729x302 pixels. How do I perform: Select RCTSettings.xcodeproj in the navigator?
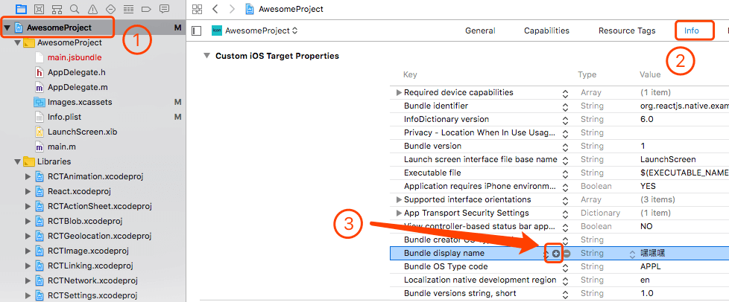click(x=92, y=295)
